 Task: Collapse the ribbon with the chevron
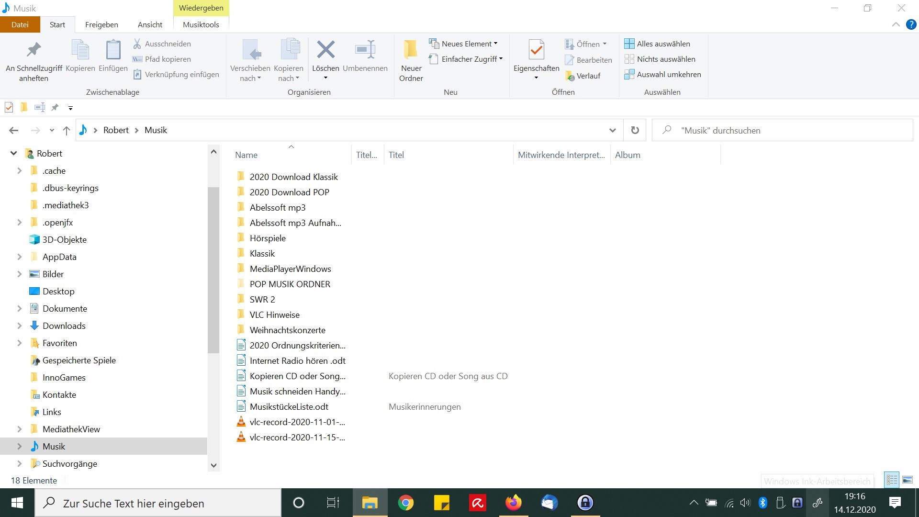(x=896, y=25)
